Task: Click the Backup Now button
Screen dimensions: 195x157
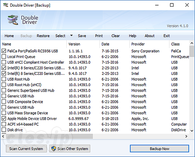Action: [160, 148]
